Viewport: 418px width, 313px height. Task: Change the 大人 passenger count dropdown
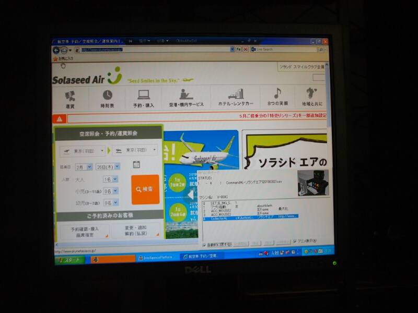point(110,179)
